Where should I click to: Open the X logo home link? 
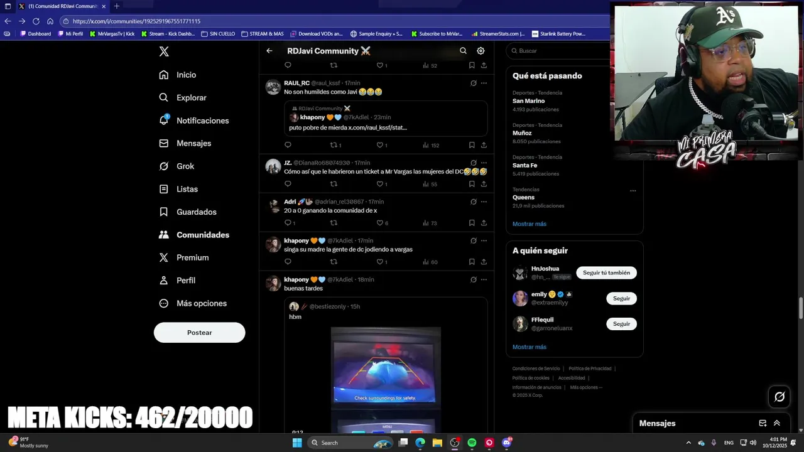[x=164, y=51]
